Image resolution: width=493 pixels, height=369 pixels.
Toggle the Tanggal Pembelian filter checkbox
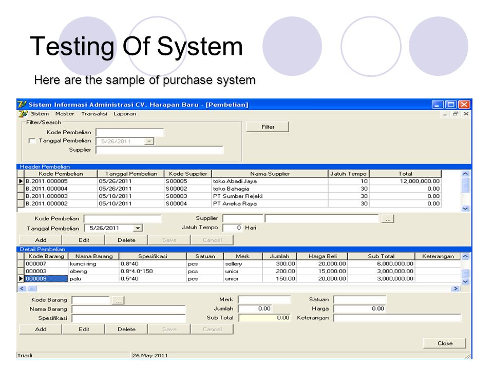(32, 140)
